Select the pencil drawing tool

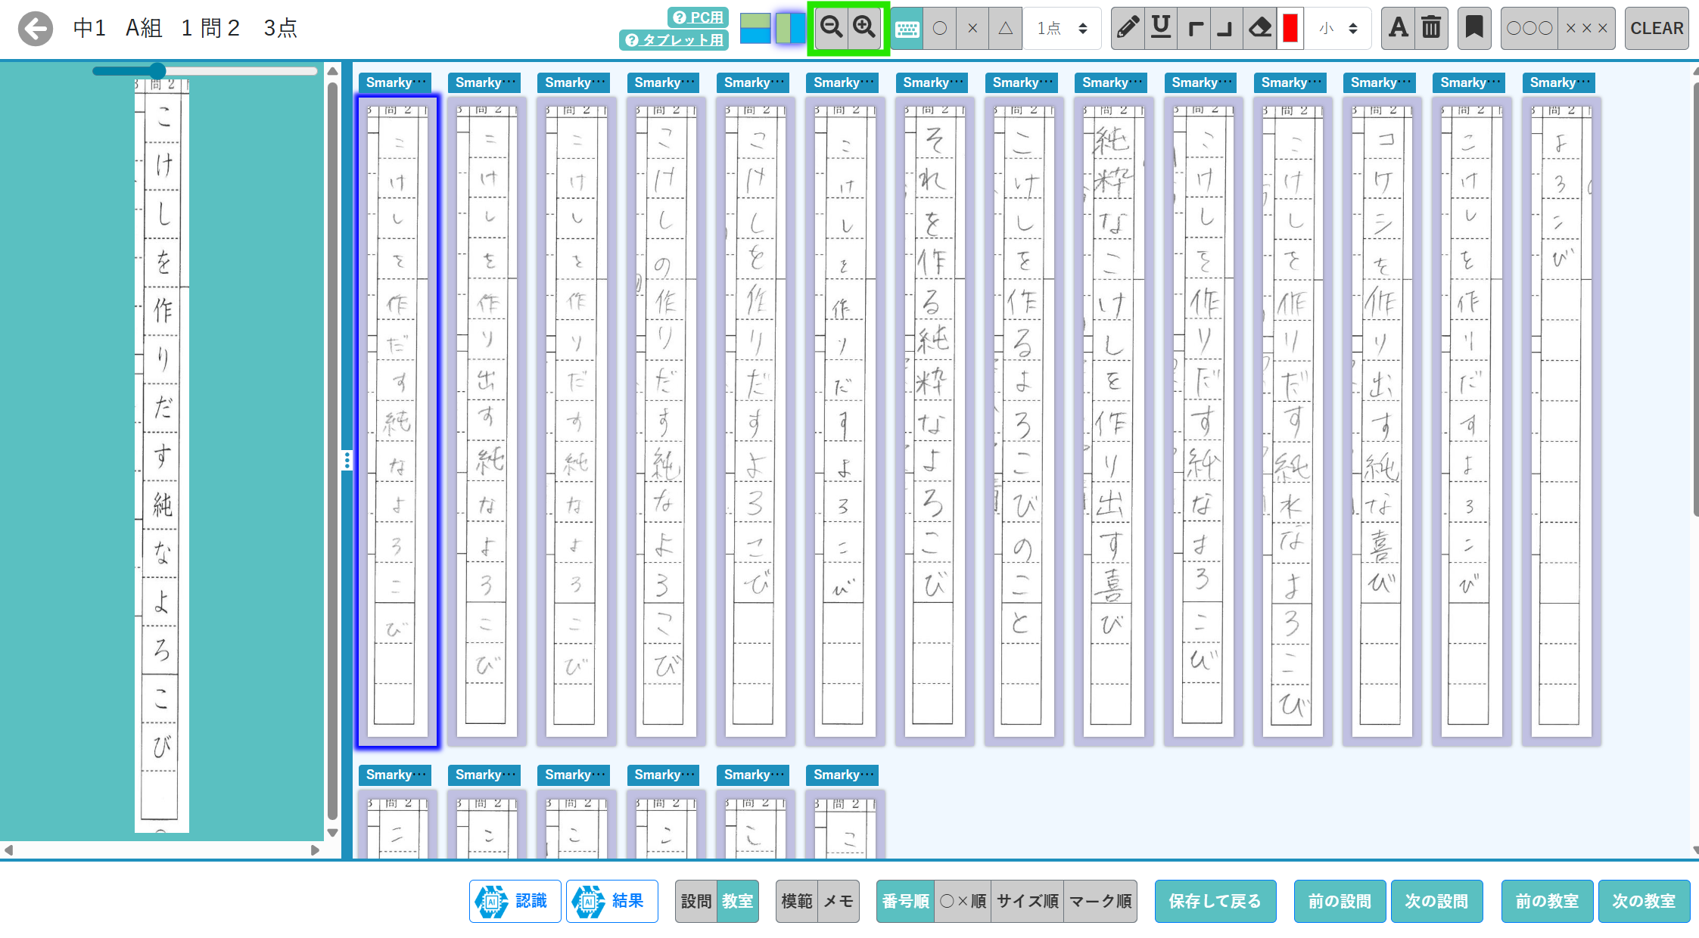point(1128,28)
